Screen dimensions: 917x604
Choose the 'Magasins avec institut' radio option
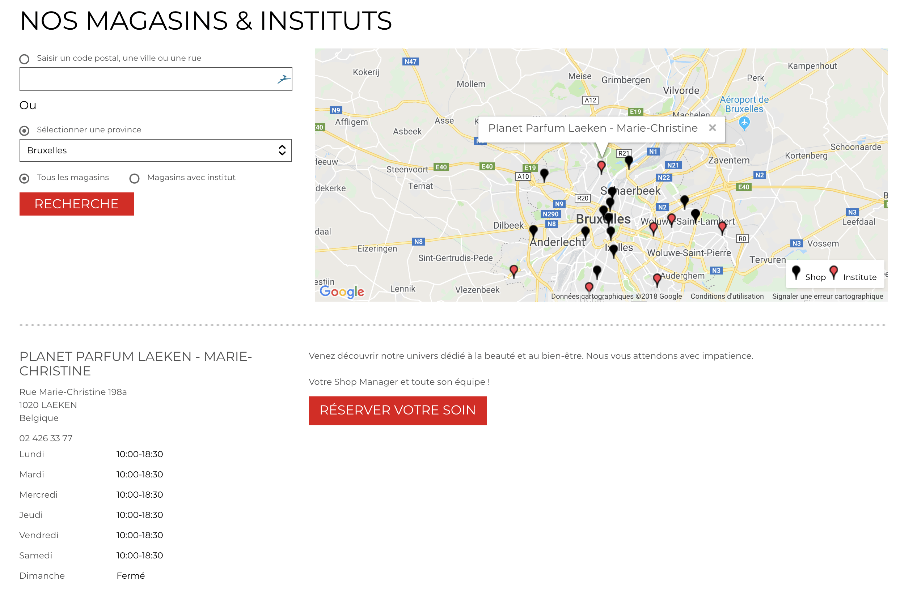(x=135, y=179)
